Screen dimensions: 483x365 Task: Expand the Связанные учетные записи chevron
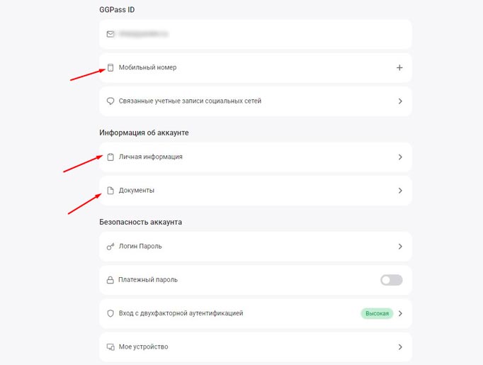[x=400, y=101]
